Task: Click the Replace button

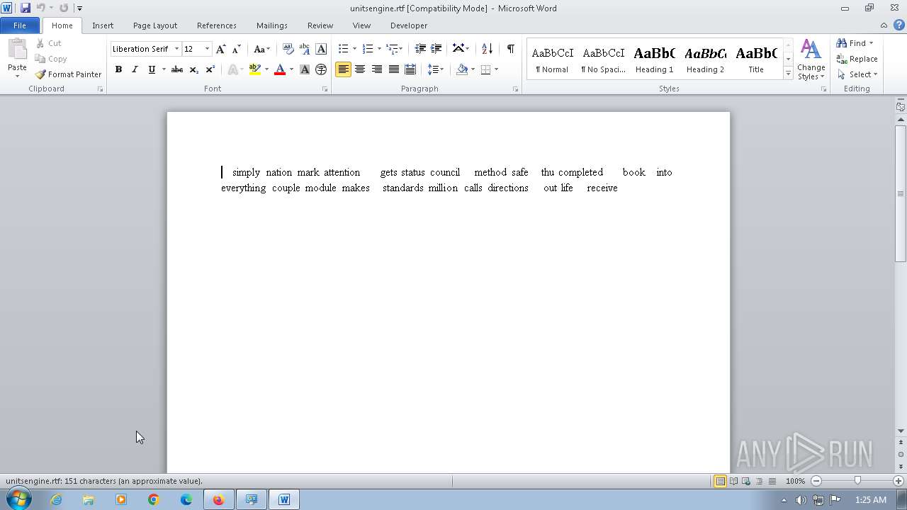Action: pyautogui.click(x=857, y=59)
